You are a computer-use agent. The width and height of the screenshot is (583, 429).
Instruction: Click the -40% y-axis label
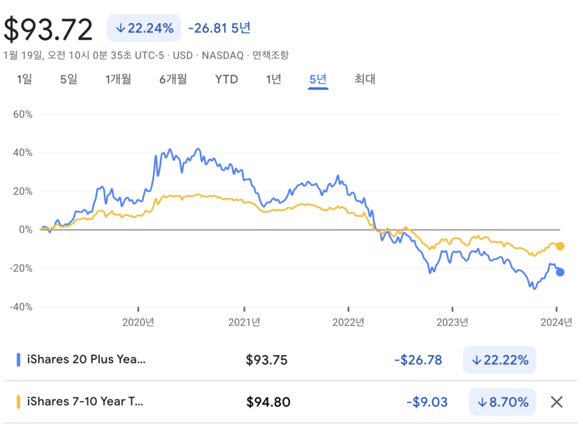tap(21, 307)
